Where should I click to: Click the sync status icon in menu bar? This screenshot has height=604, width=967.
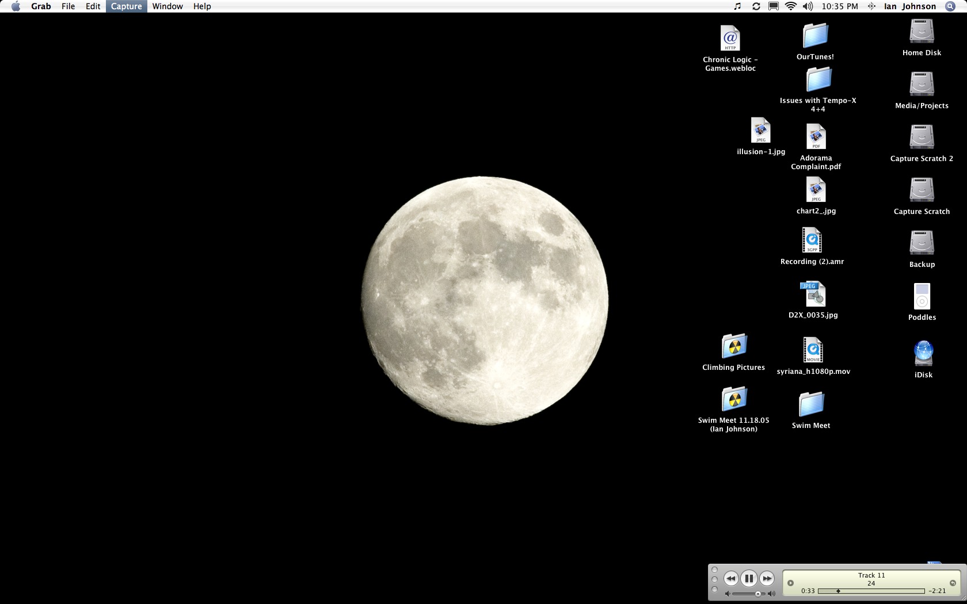(x=756, y=6)
